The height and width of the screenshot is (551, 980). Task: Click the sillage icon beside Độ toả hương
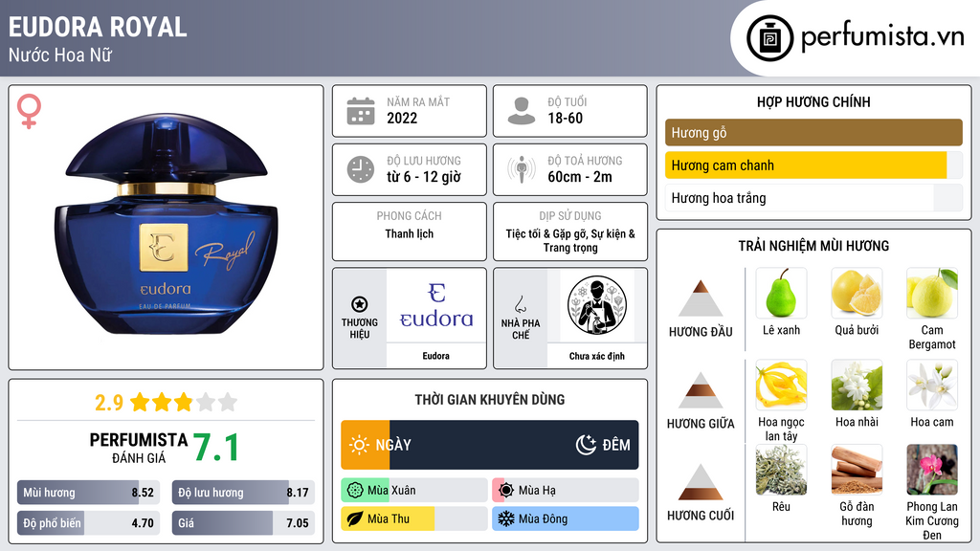click(x=522, y=169)
